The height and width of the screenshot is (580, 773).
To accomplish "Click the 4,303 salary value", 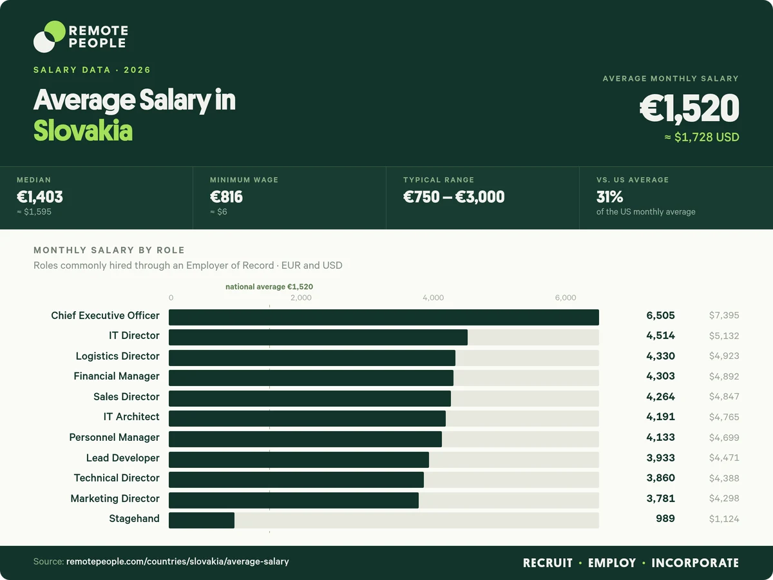I will pos(661,376).
